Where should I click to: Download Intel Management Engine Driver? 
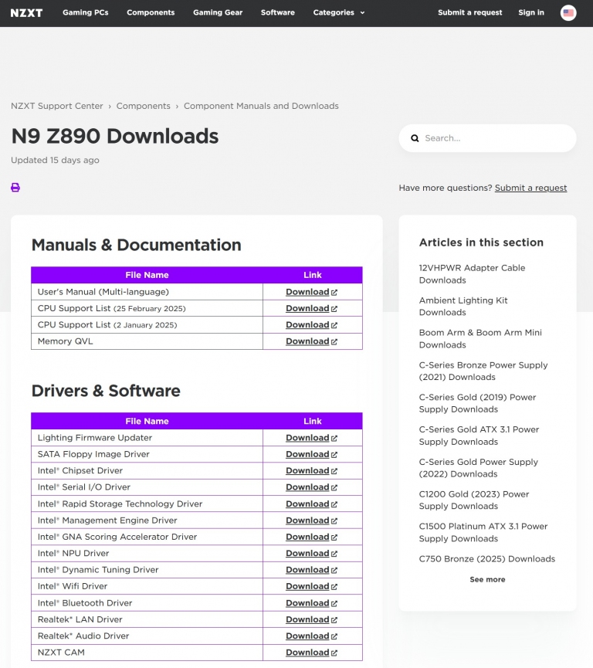[311, 520]
